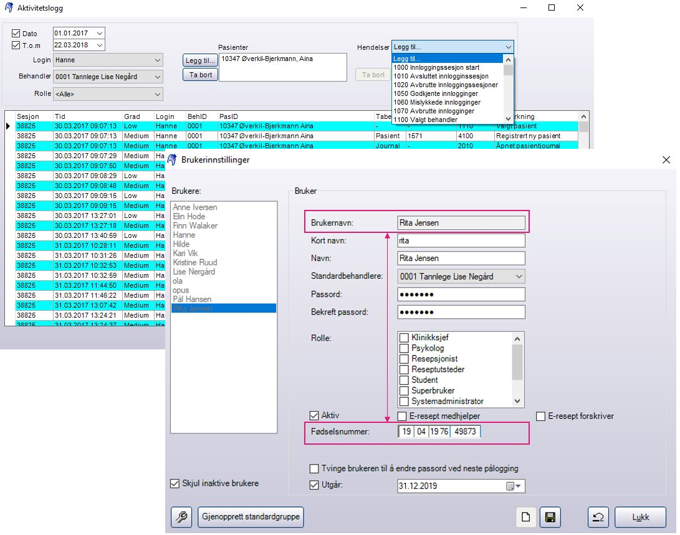Click the Navn input field

pos(461,258)
